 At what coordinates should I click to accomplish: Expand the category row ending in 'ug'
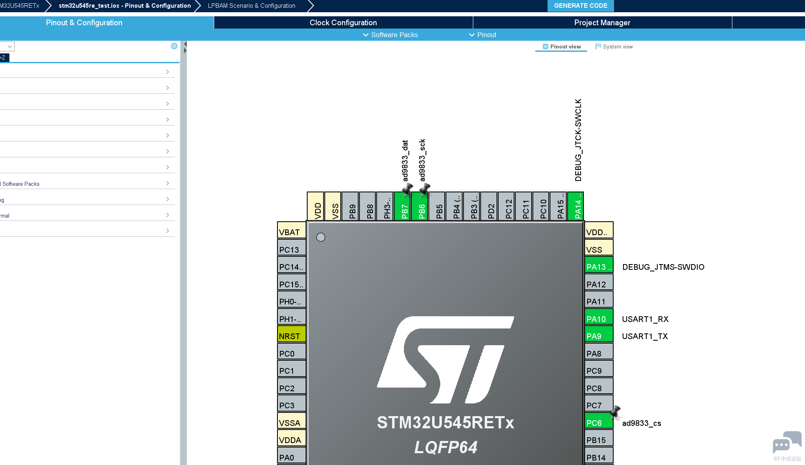pyautogui.click(x=87, y=199)
